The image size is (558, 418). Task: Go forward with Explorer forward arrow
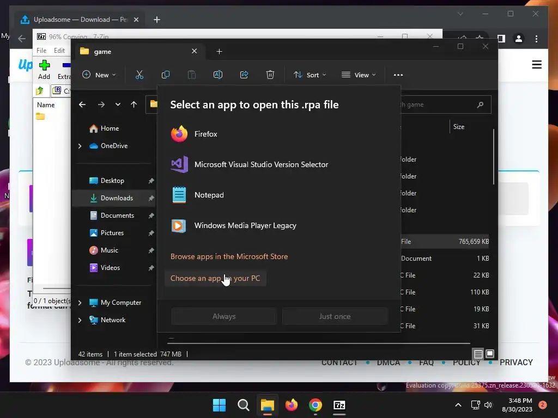coord(101,104)
